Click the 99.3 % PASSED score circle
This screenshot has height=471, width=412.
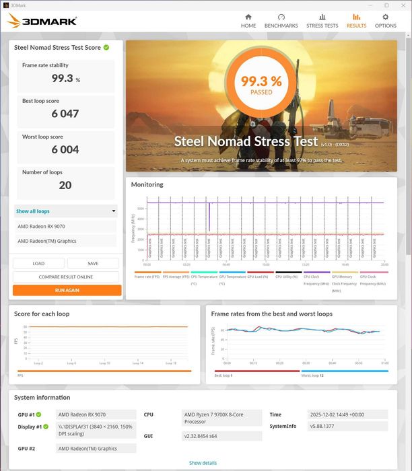tap(261, 83)
